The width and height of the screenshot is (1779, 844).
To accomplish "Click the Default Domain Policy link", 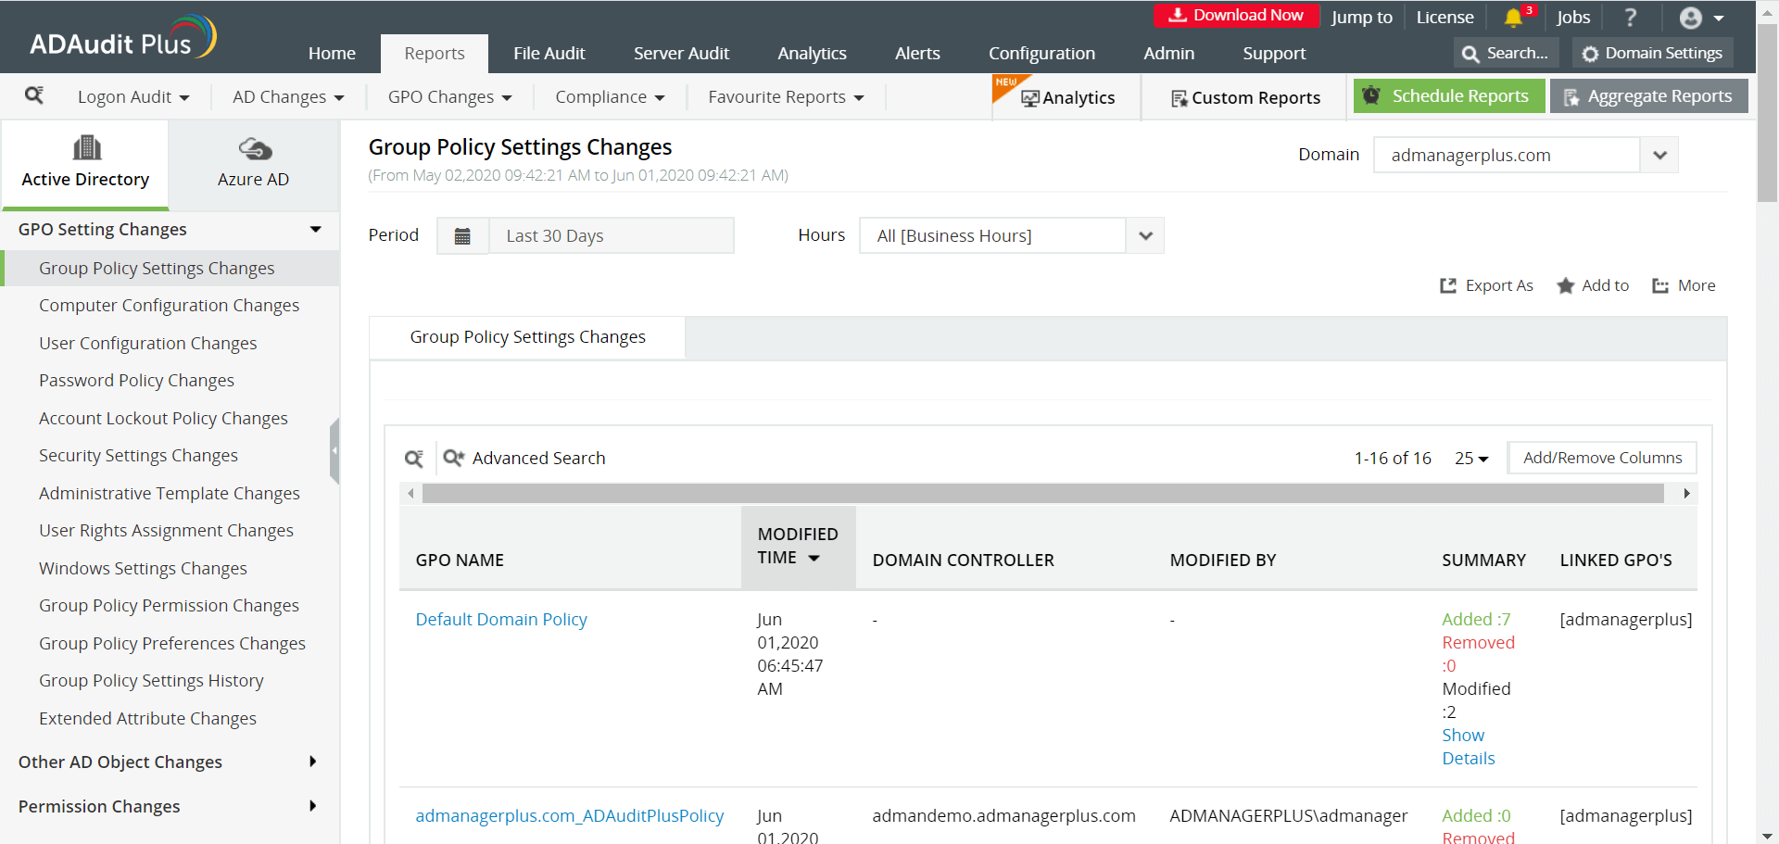I will (501, 619).
